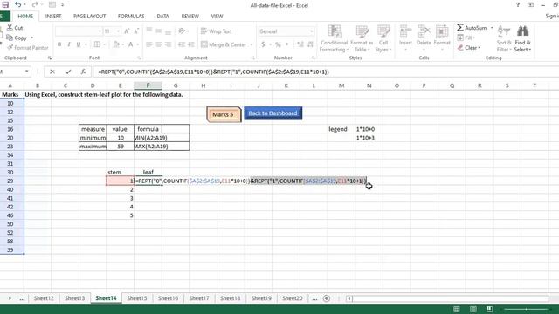Screen dimensions: 559x314
Task: Switch to the PAGE LAYOUT tab
Action: tap(89, 16)
